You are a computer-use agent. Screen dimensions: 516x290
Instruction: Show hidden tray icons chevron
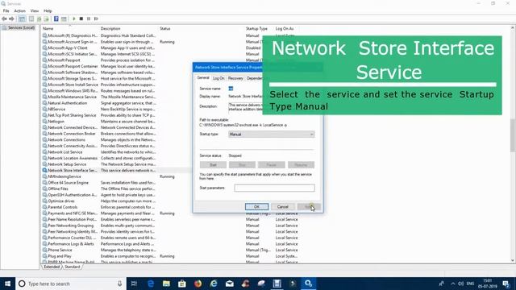point(453,284)
